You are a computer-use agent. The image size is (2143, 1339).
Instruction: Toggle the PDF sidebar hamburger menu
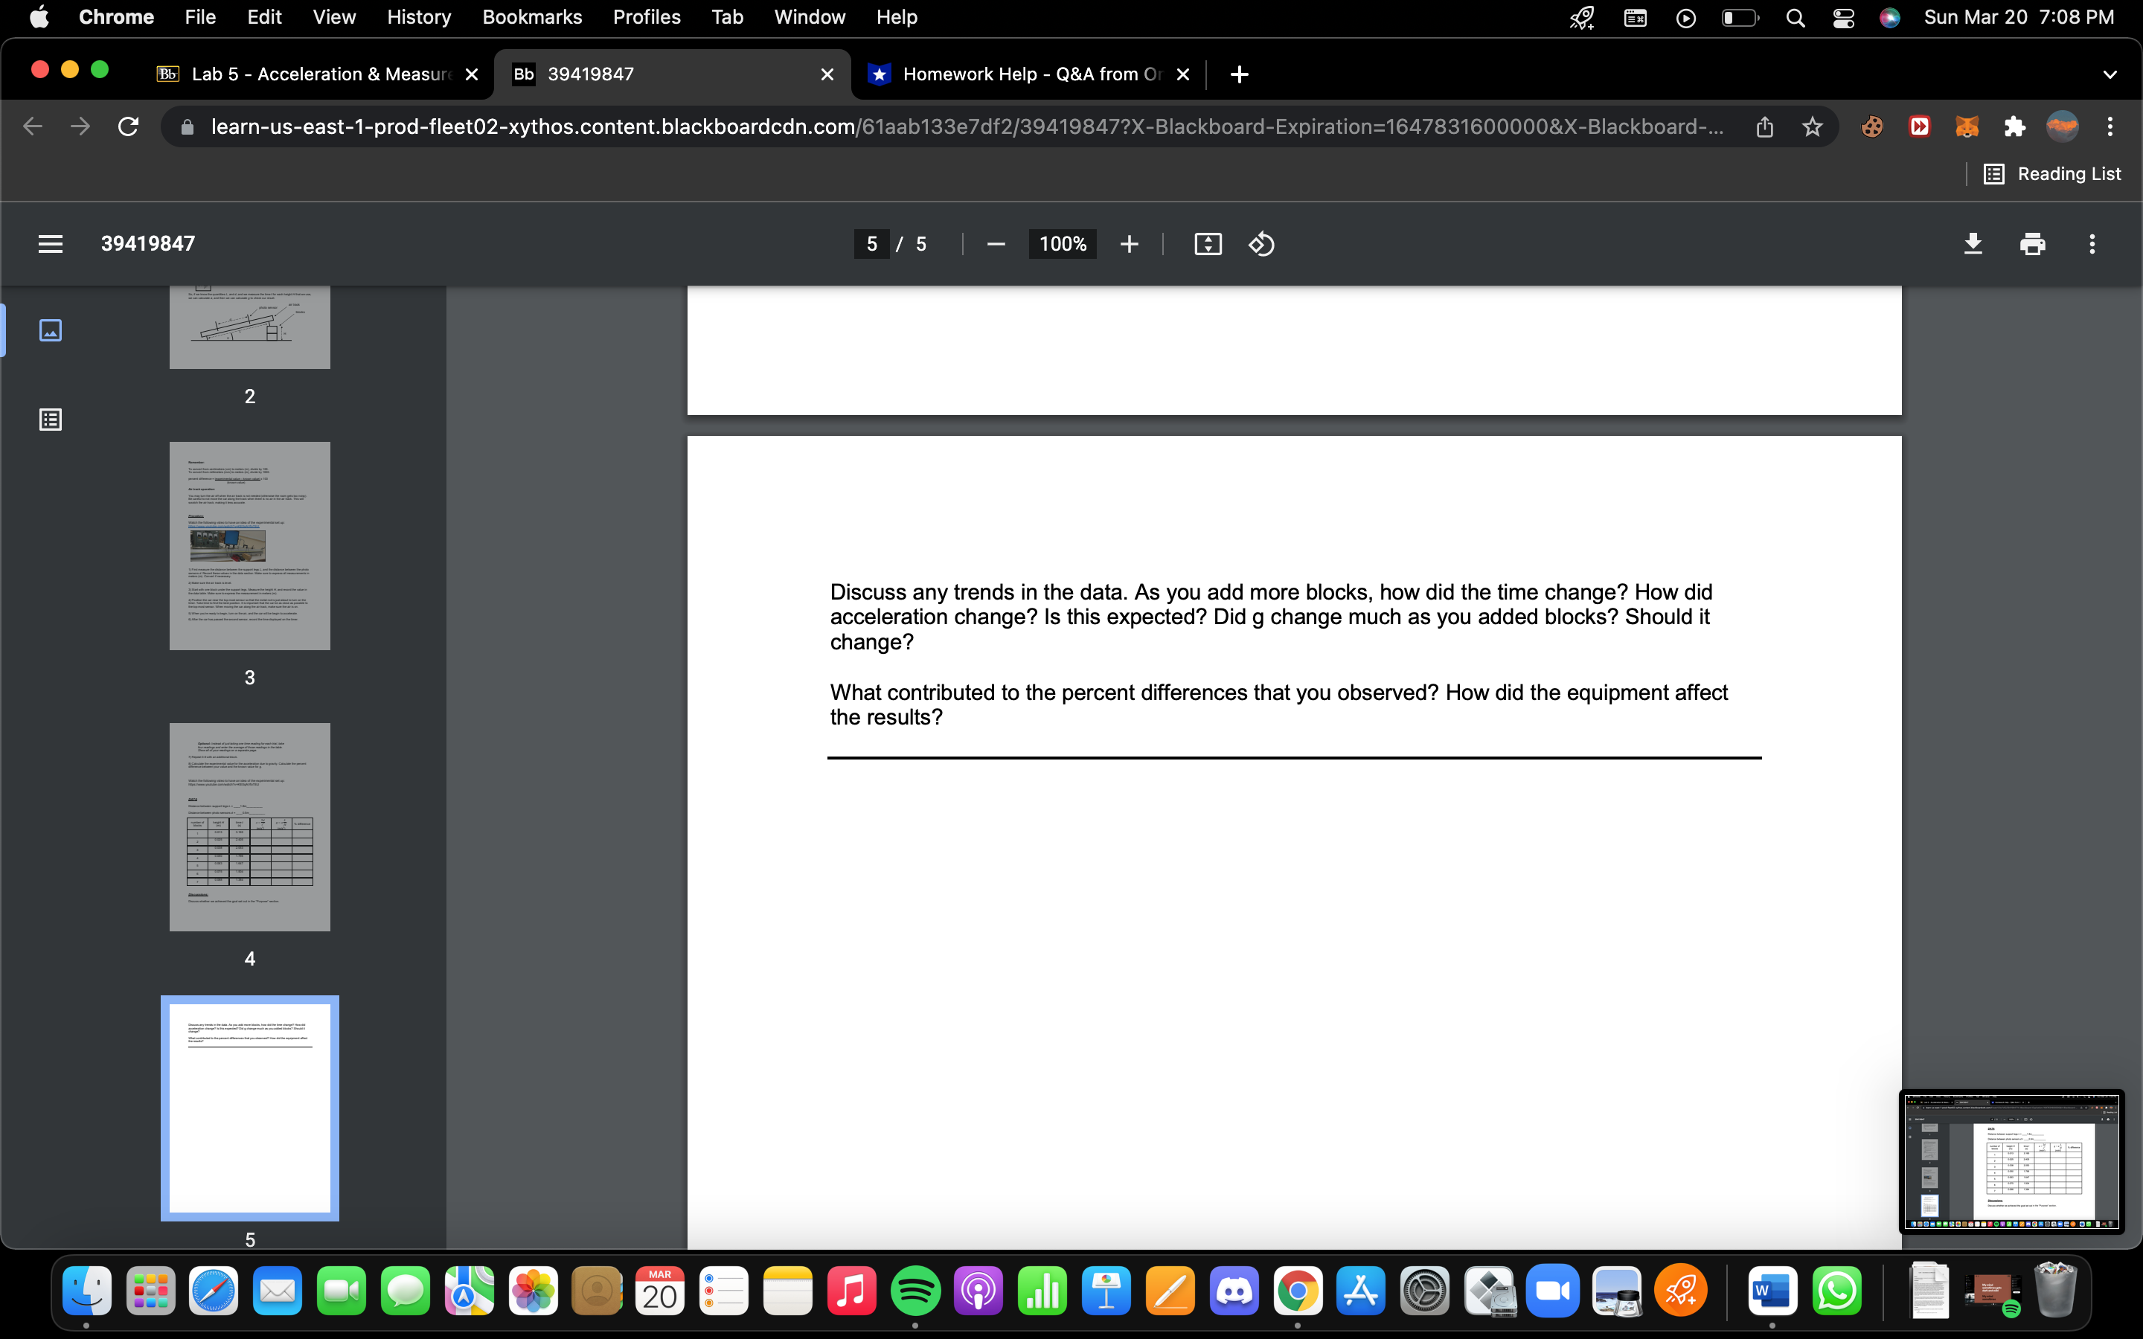pyautogui.click(x=51, y=243)
